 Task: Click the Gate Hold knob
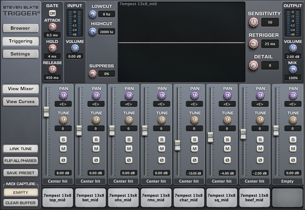(x=52, y=48)
